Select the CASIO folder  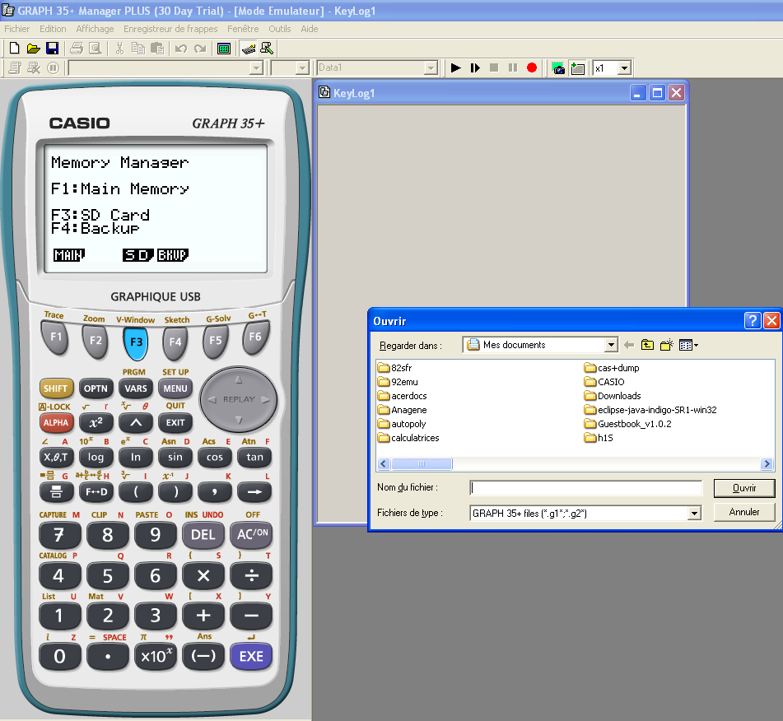(x=604, y=382)
